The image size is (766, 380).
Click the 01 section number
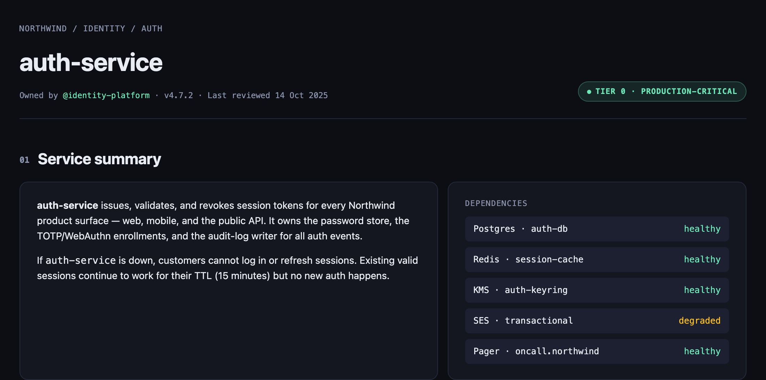click(24, 160)
